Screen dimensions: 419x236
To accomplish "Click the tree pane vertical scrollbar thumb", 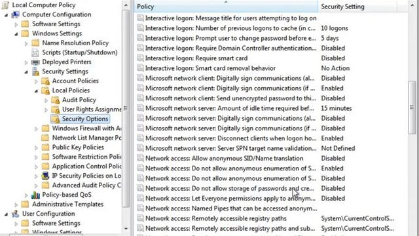I will [x=125, y=108].
